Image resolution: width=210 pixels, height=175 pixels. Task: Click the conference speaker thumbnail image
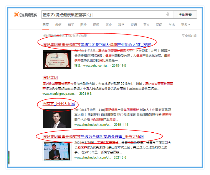(57, 151)
